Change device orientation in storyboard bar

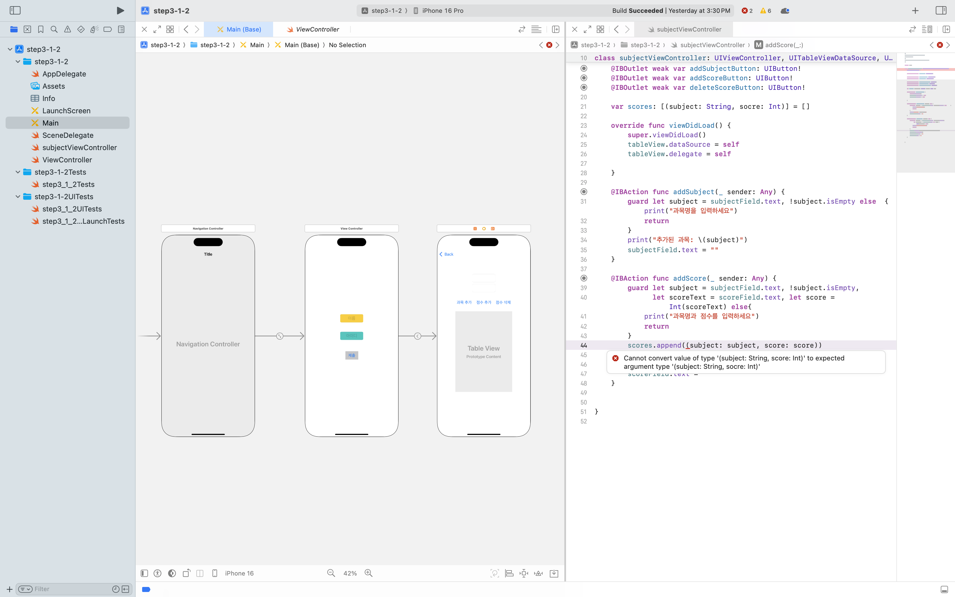[187, 573]
